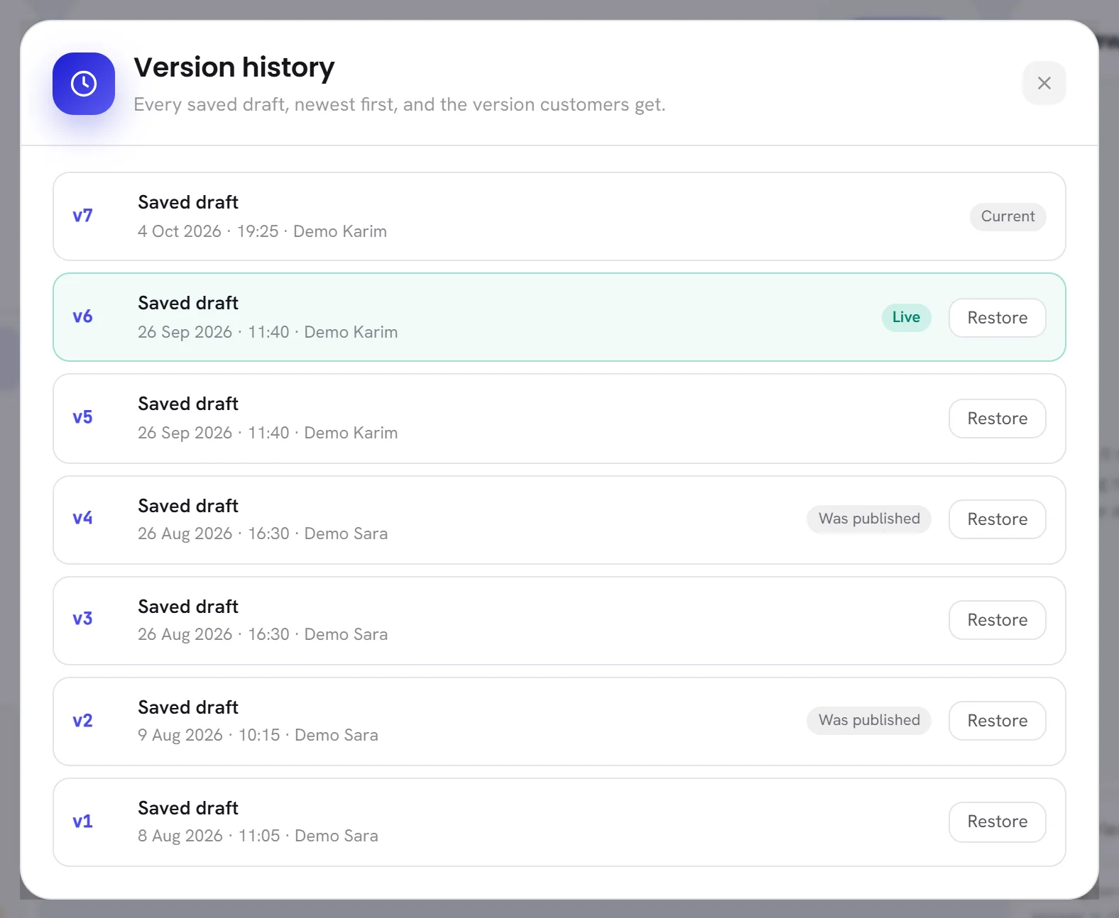Image resolution: width=1119 pixels, height=918 pixels.
Task: Select the v3 version label
Action: [82, 619]
